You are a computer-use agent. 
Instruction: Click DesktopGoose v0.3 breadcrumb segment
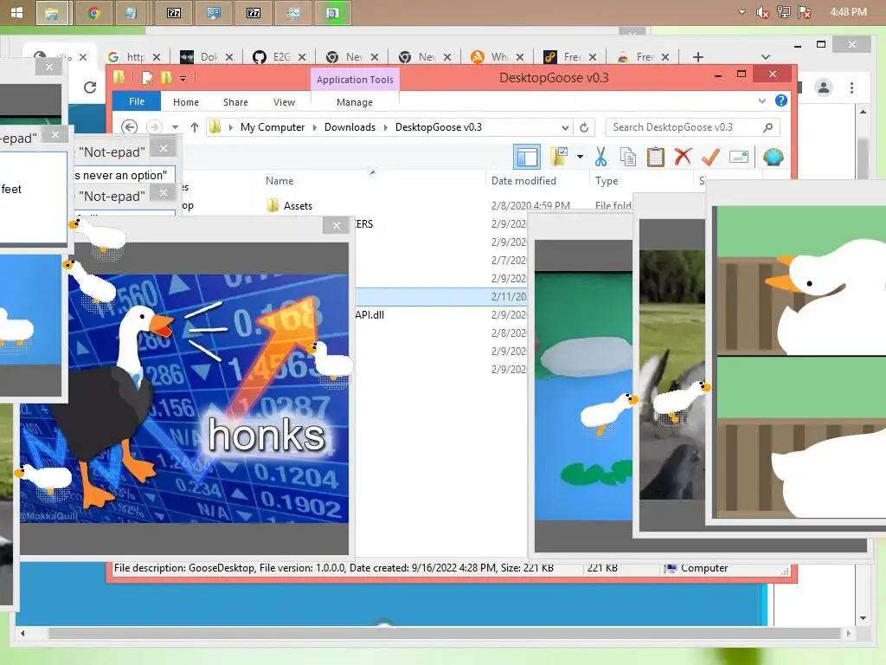pyautogui.click(x=439, y=127)
